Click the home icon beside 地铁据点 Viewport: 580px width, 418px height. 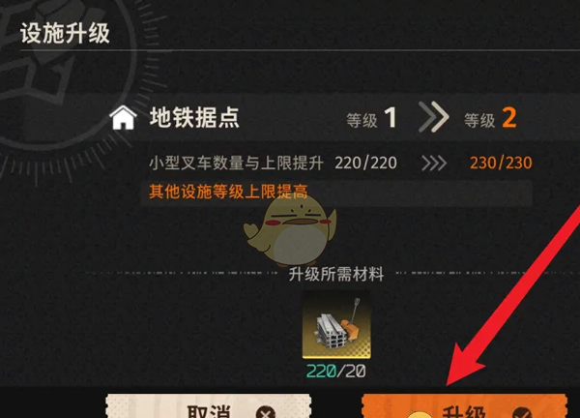point(123,118)
